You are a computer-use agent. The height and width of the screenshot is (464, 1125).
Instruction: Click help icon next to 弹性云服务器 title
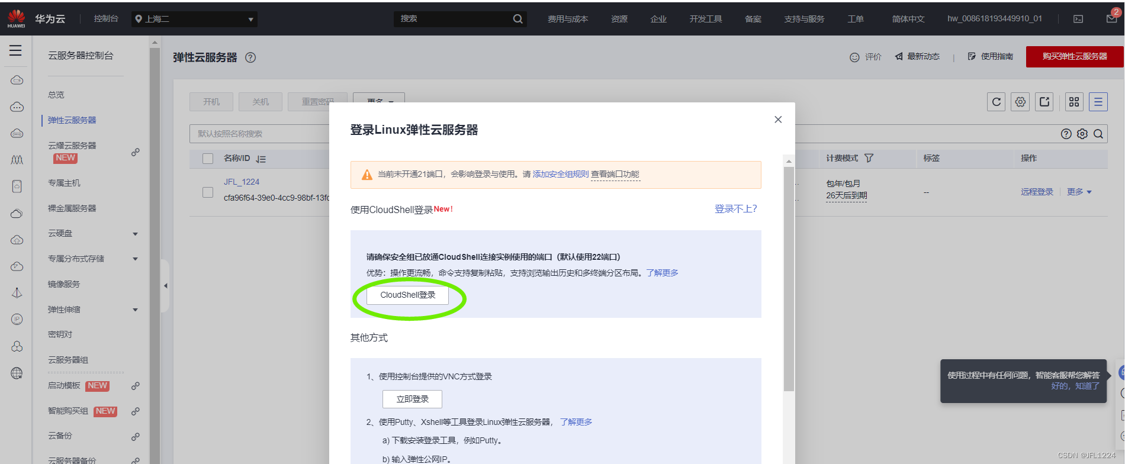[x=250, y=57]
